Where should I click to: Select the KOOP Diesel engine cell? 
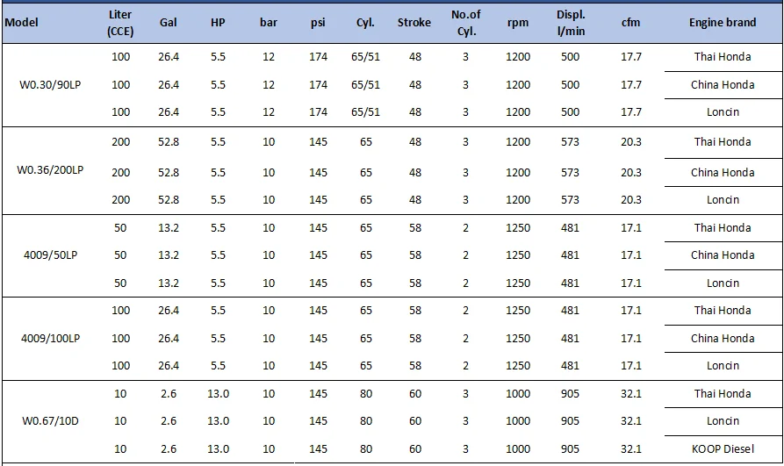tap(722, 449)
